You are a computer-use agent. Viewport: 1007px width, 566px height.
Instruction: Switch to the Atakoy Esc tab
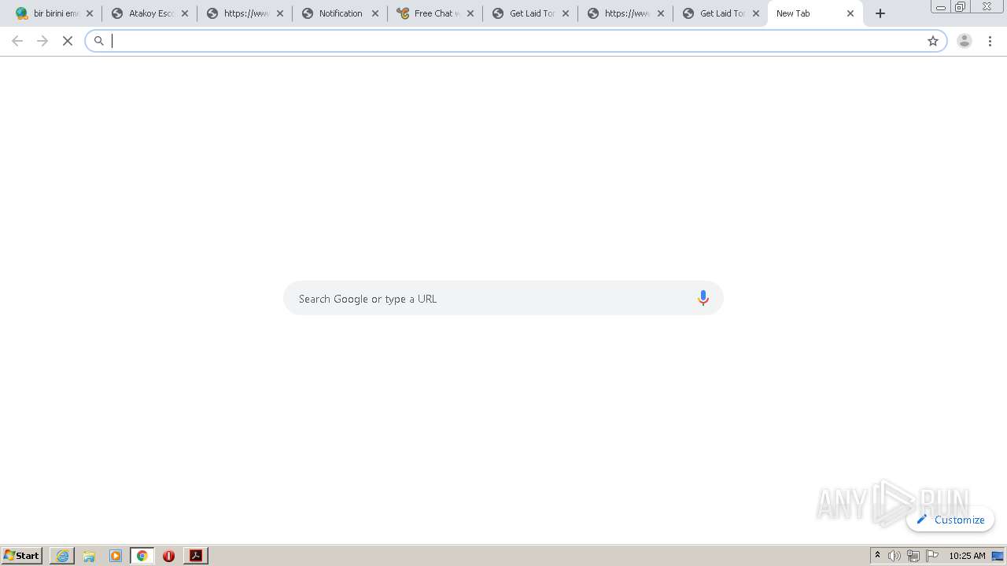[x=149, y=13]
